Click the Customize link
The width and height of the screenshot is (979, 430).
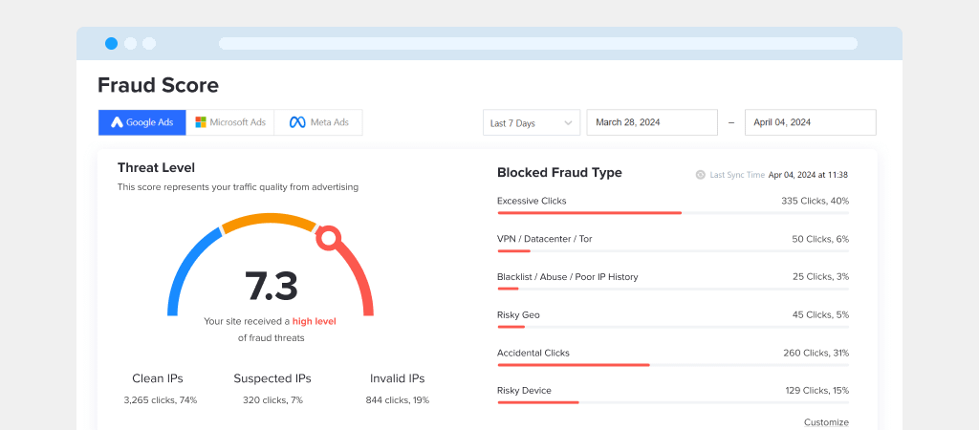pyautogui.click(x=825, y=422)
